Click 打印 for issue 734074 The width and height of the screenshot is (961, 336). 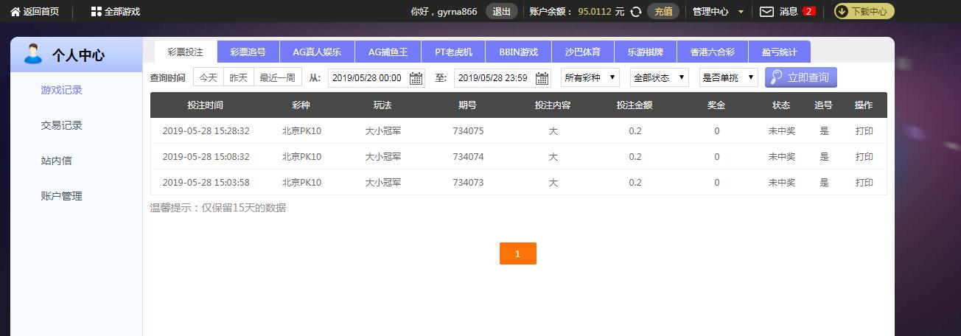tap(864, 157)
